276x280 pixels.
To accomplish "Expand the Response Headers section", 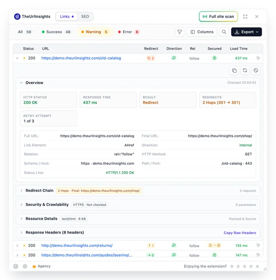I will coord(22,233).
